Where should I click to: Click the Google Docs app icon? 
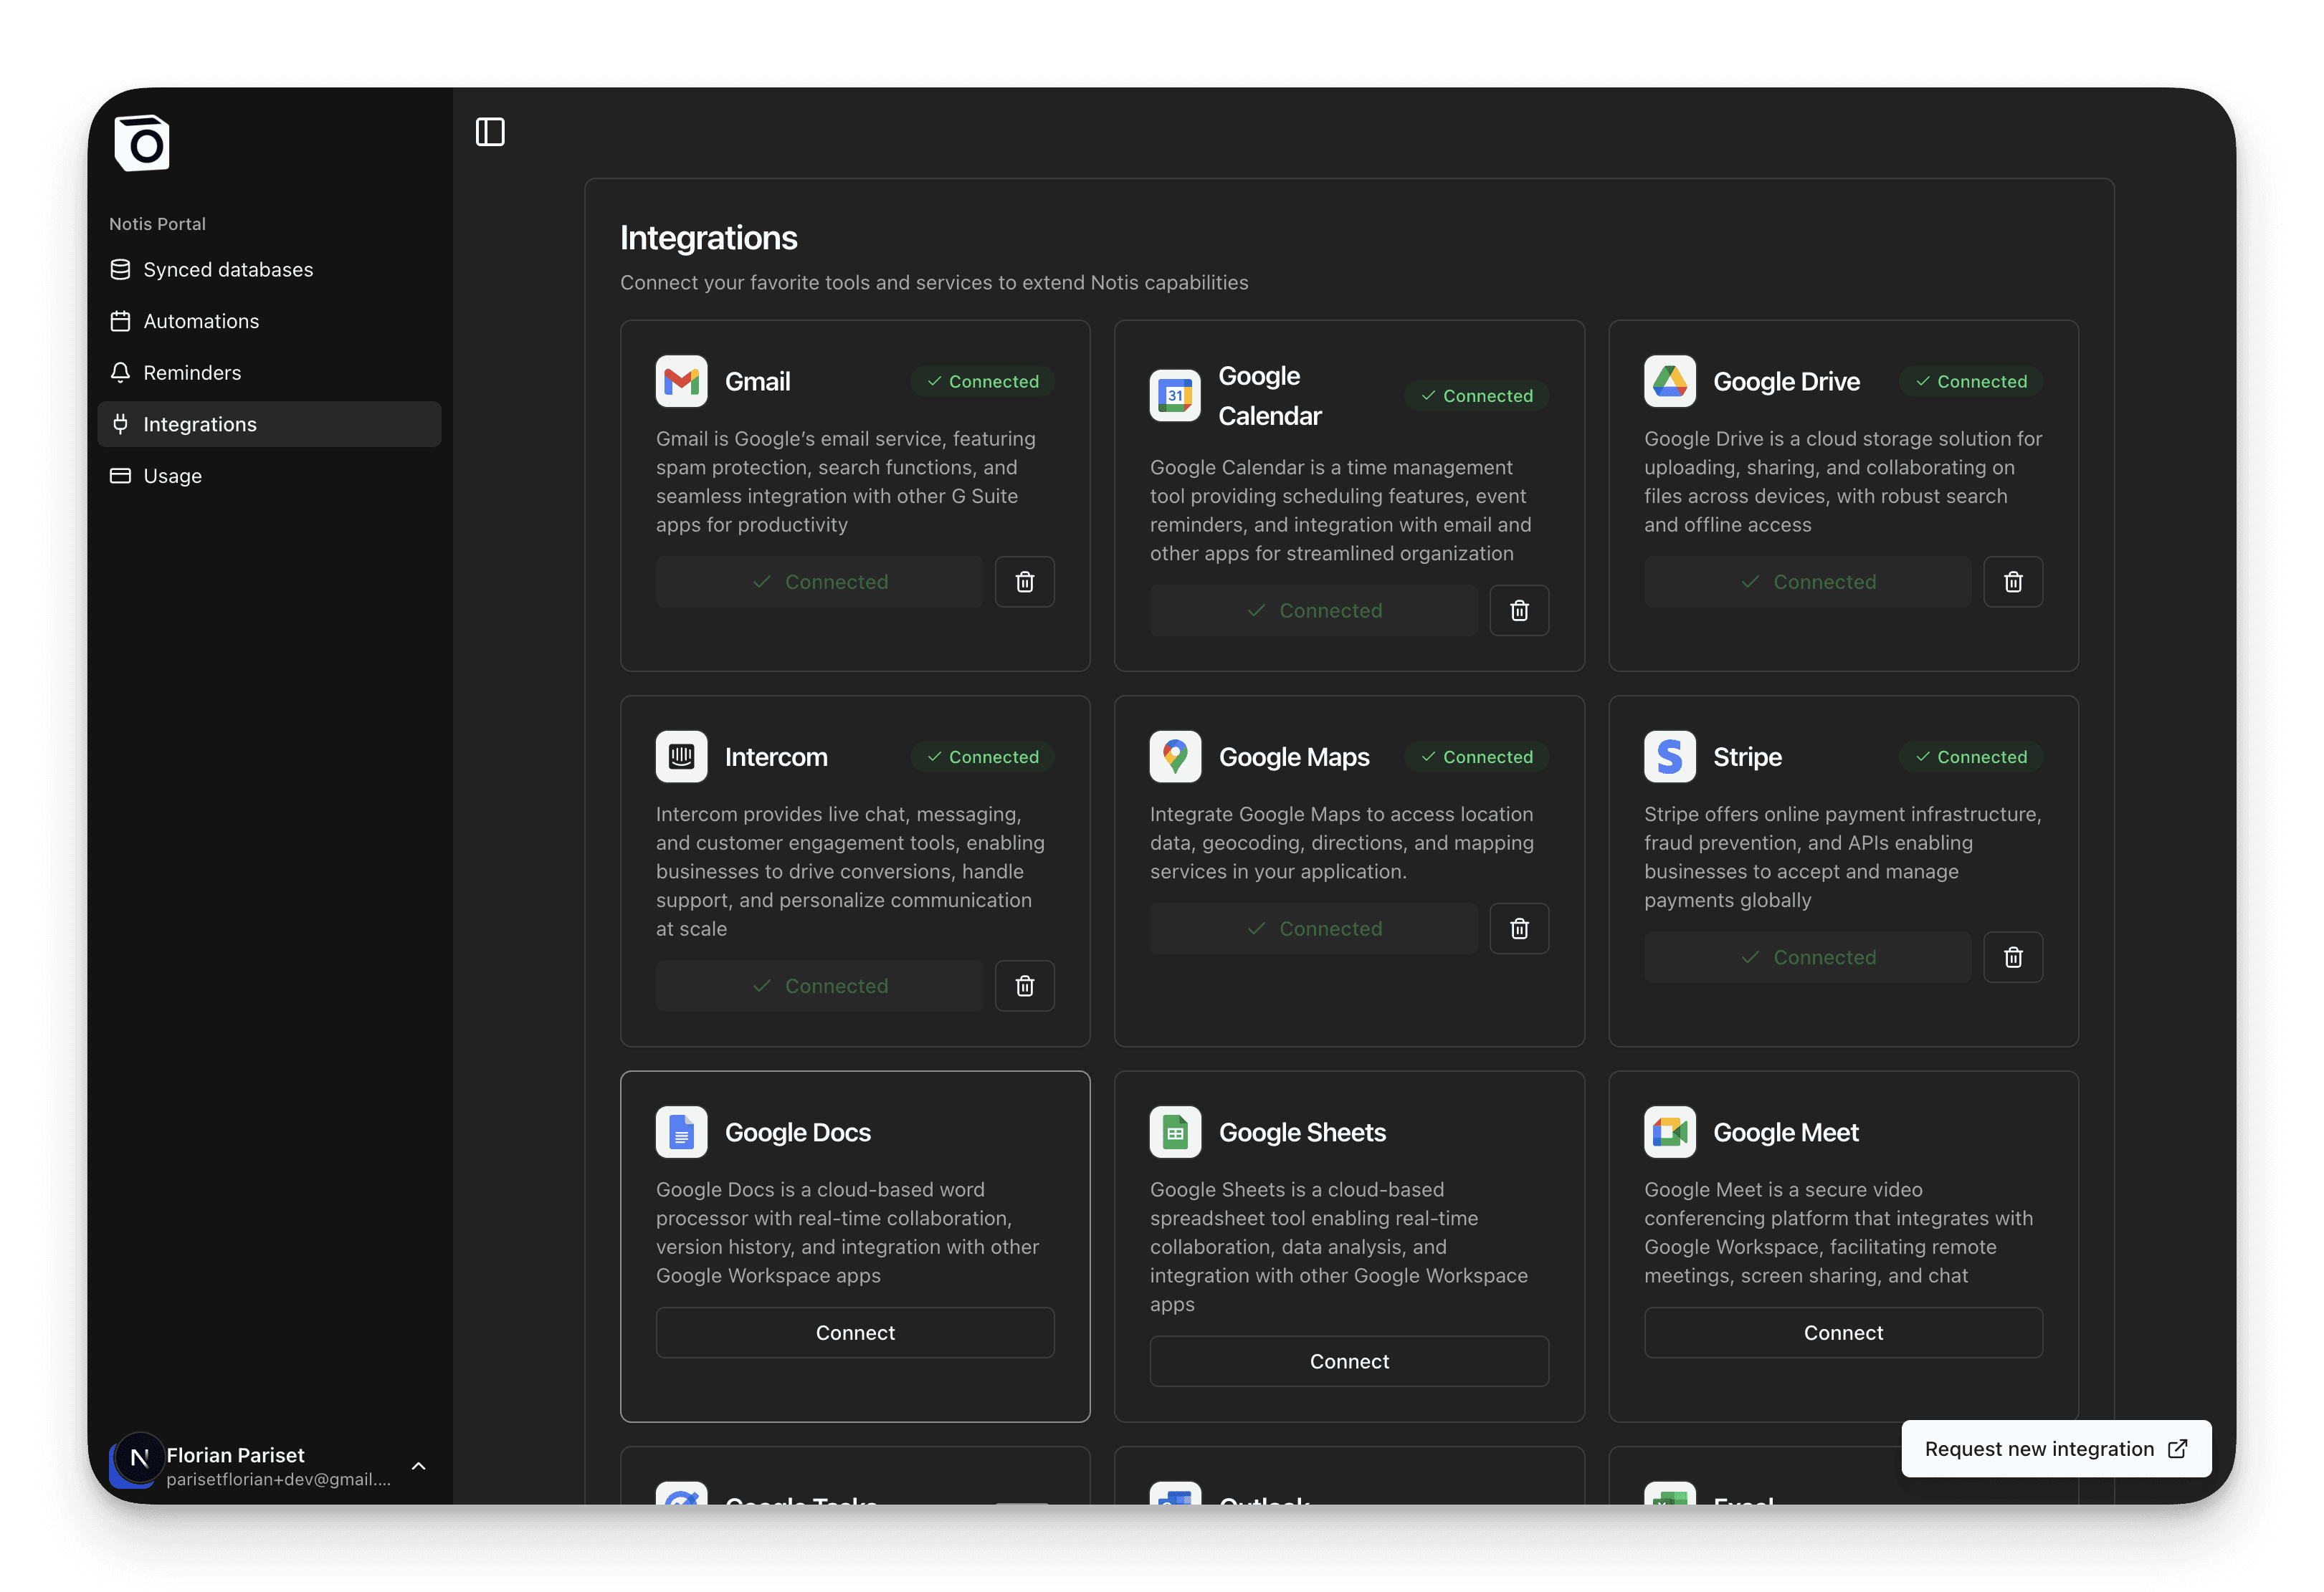(681, 1132)
